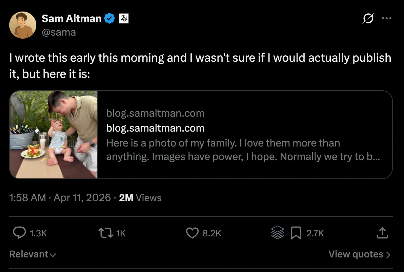Click the Sam Altman display name
The height and width of the screenshot is (272, 404).
tap(72, 19)
